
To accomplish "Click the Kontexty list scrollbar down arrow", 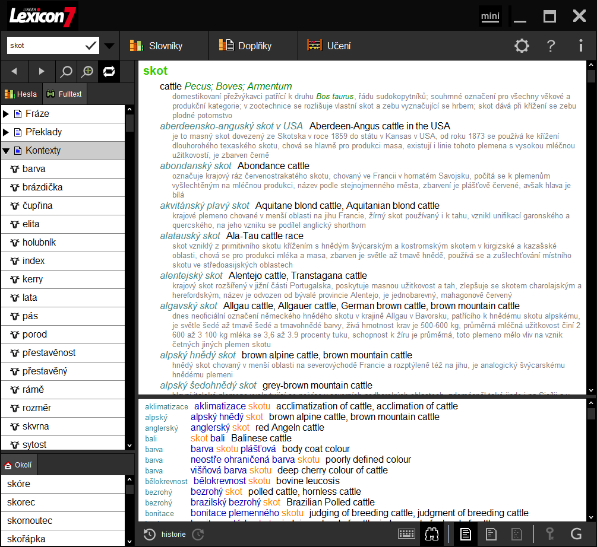I will point(129,446).
